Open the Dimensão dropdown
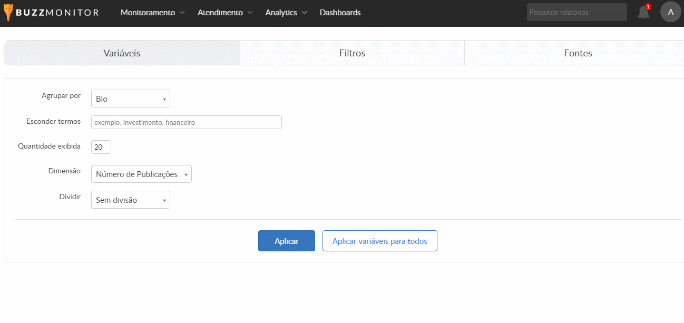 141,174
